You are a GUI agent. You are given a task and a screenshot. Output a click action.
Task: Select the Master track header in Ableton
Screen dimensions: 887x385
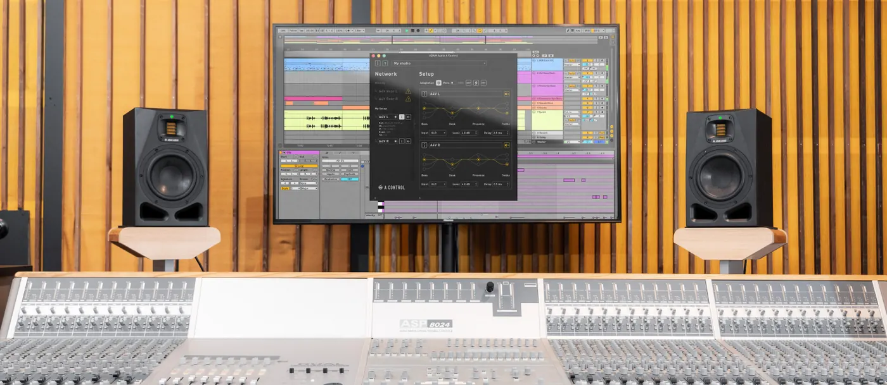[547, 142]
